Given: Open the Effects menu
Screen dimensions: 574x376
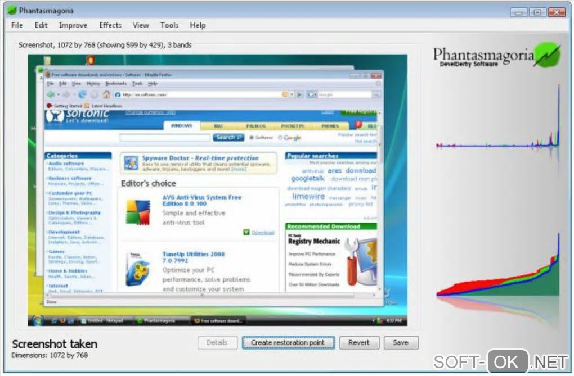Looking at the screenshot, I should pyautogui.click(x=110, y=25).
